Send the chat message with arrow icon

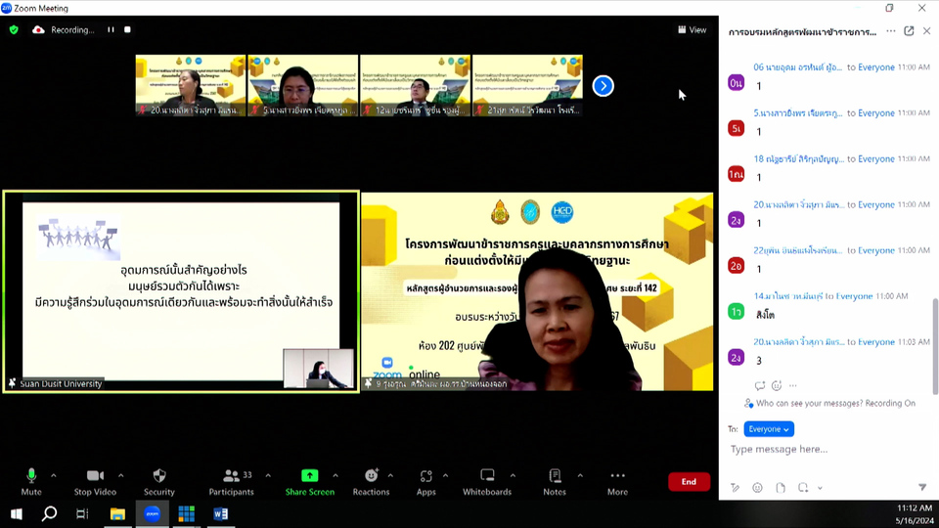921,487
